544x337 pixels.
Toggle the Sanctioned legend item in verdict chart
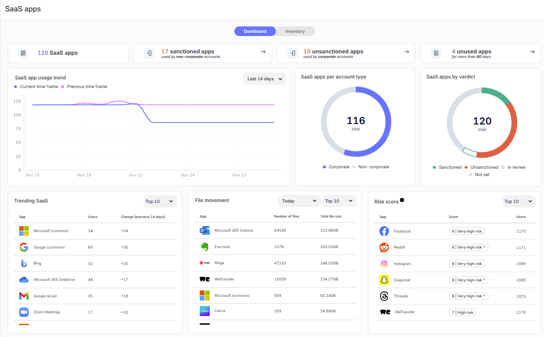click(x=447, y=167)
